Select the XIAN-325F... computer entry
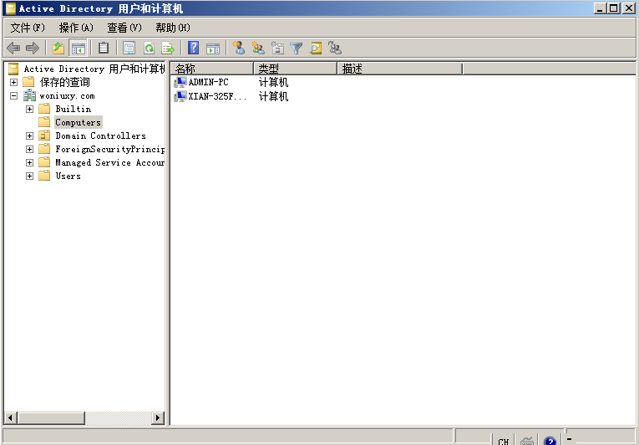Viewport: 639px width, 445px height. (217, 96)
